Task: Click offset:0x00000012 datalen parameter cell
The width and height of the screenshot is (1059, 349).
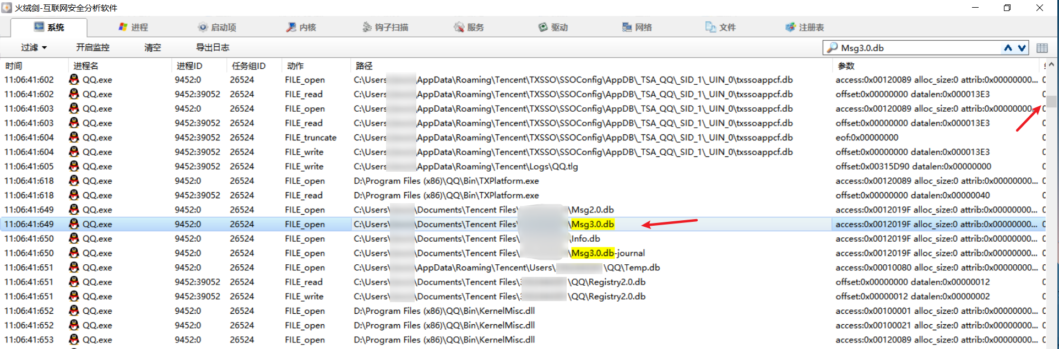Action: click(913, 296)
